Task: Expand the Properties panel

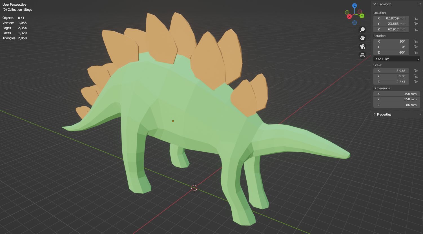Action: click(375, 114)
